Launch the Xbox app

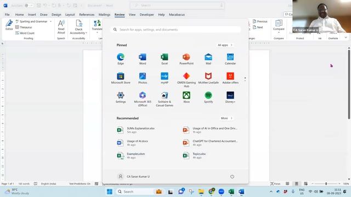pyautogui.click(x=186, y=97)
